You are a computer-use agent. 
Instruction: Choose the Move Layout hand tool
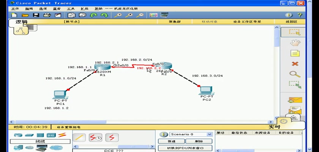tap(295, 43)
